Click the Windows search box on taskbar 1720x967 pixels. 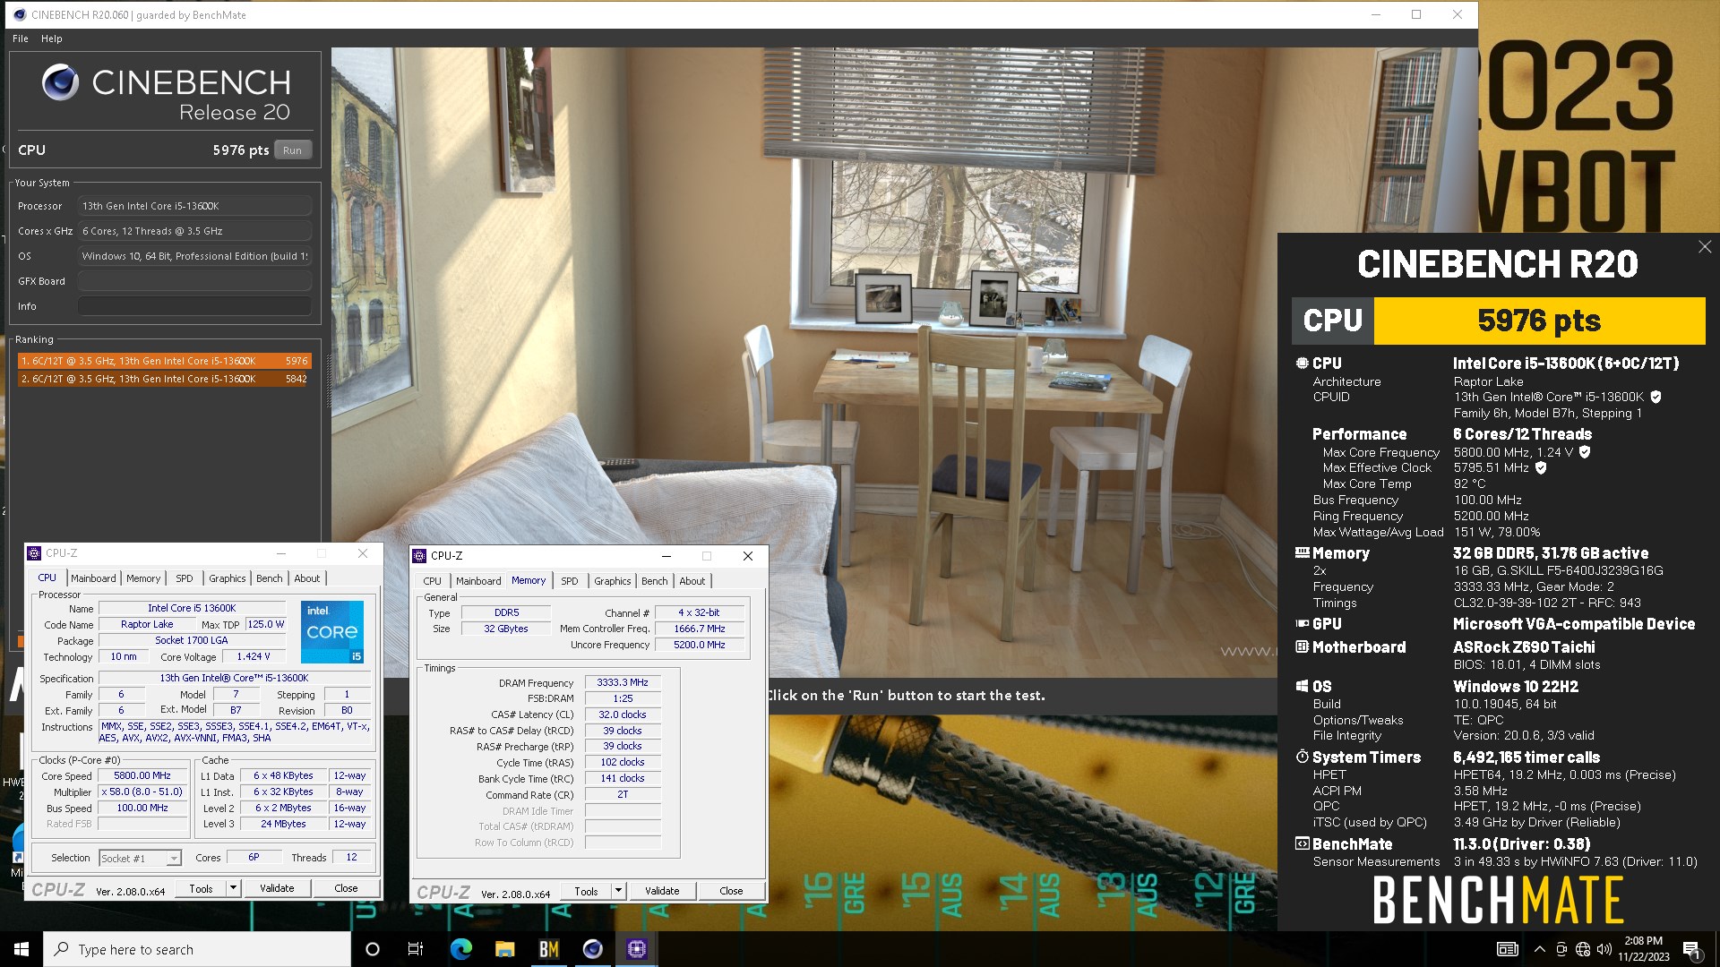pos(197,949)
